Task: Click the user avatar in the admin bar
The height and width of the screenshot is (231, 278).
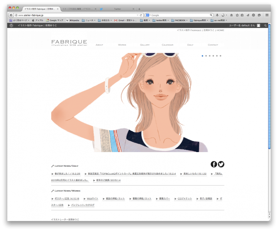Action: click(259, 25)
